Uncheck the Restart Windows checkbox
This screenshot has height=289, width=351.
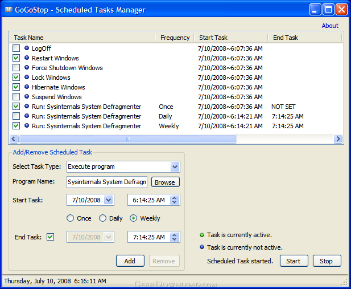[x=16, y=58]
